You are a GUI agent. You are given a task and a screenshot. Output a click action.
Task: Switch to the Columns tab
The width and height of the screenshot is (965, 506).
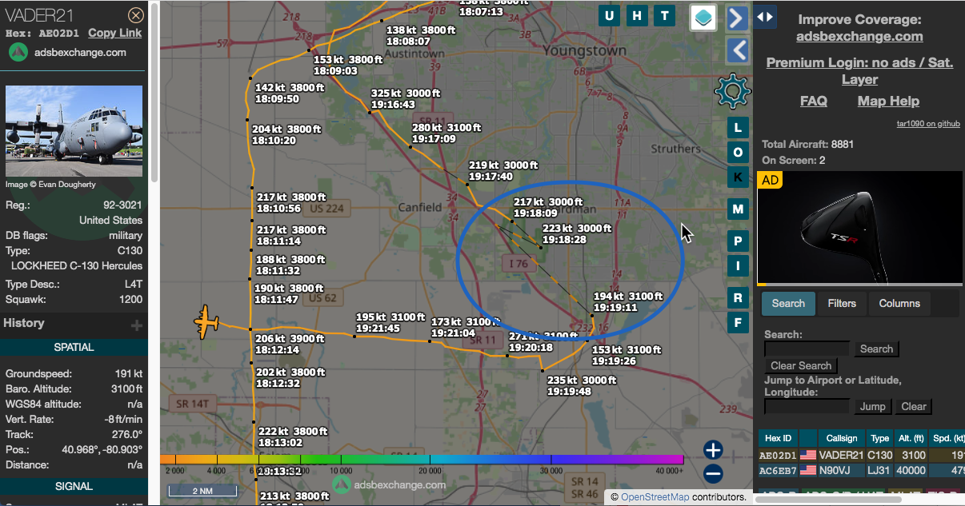899,303
